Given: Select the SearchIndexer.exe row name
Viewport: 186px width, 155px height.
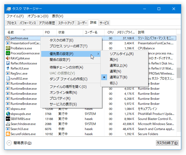Looking at the screenshot, I should (x=23, y=124).
